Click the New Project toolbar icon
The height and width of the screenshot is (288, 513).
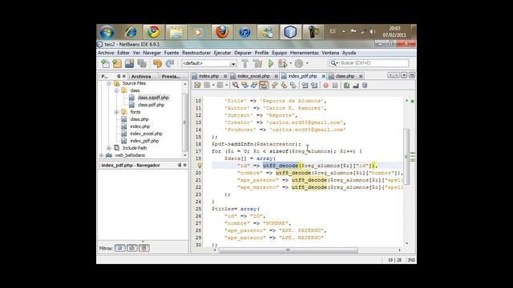coord(117,63)
